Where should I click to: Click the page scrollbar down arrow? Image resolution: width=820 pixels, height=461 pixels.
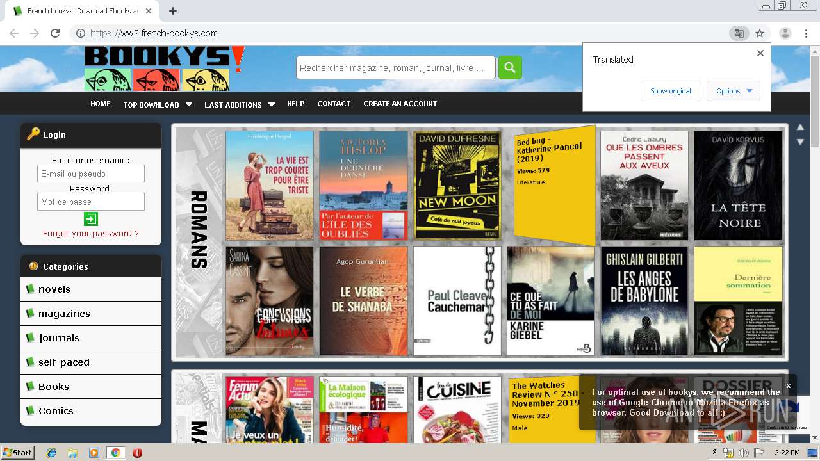815,438
